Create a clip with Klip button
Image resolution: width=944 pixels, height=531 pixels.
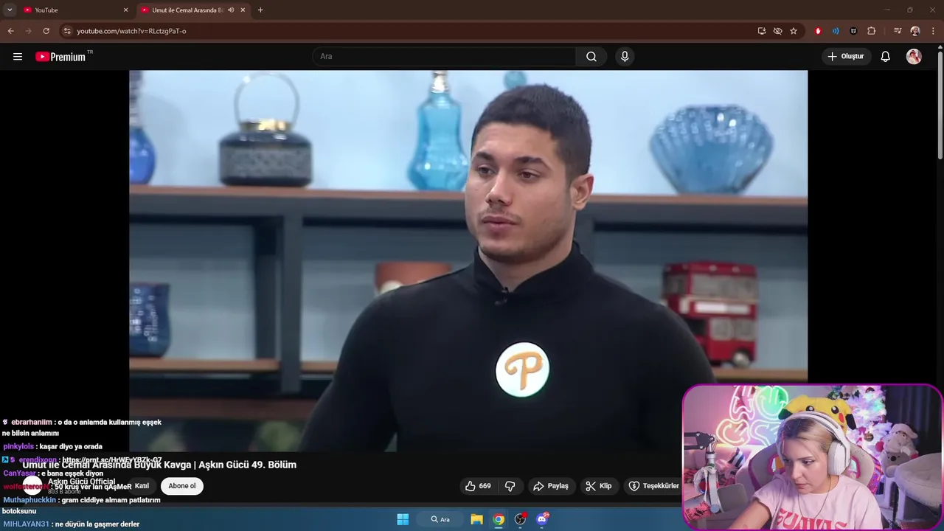point(599,486)
